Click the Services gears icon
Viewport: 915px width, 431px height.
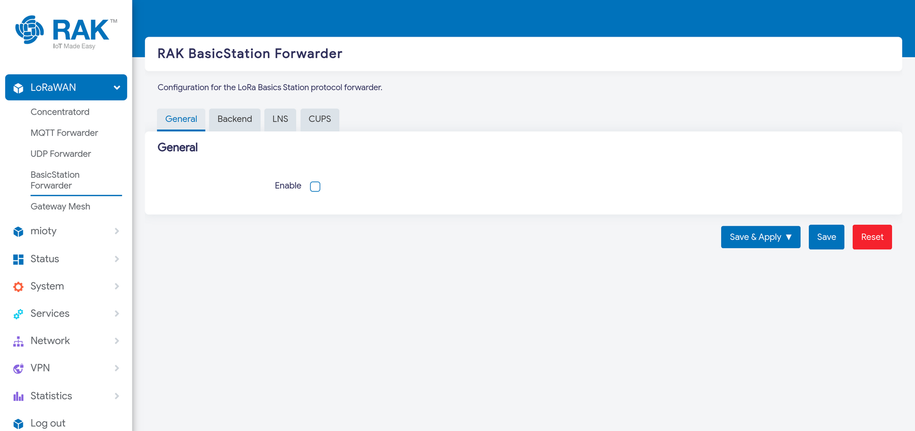[19, 314]
